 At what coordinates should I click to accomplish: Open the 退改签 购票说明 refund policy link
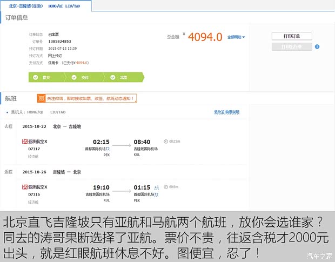point(227,112)
